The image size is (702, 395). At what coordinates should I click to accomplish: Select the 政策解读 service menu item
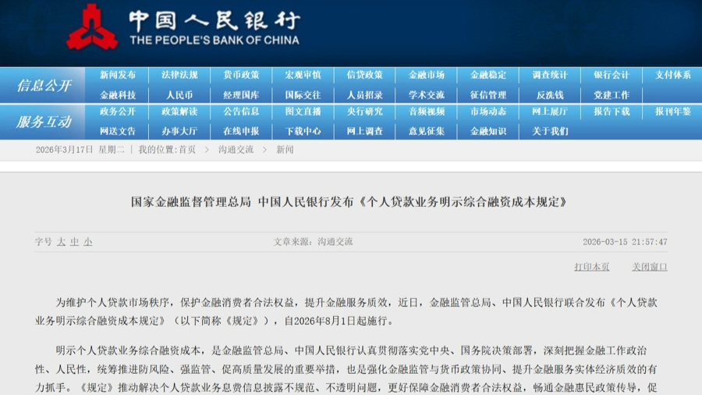(179, 112)
